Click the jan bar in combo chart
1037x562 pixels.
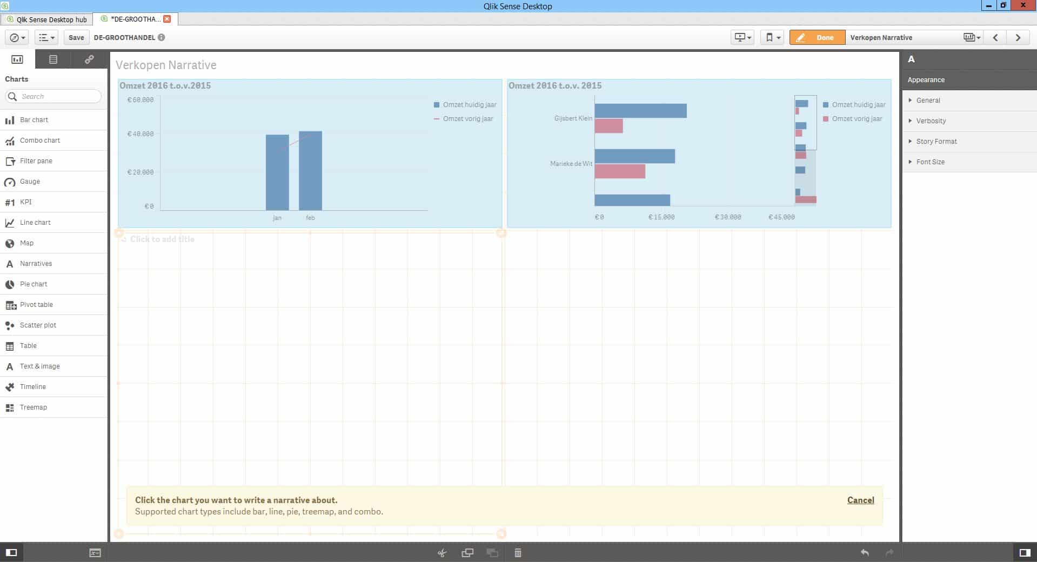[277, 172]
